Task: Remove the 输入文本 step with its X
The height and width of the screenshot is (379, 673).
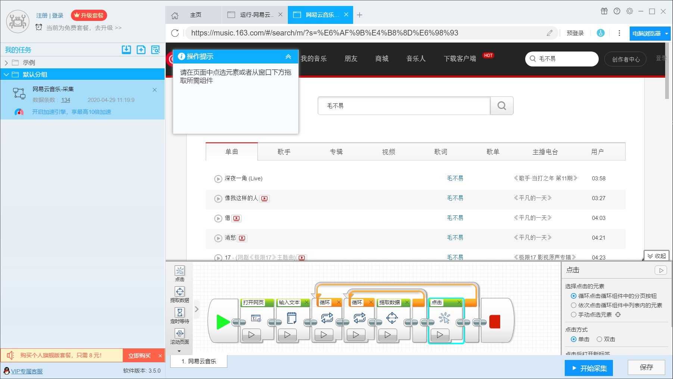Action: [x=306, y=302]
